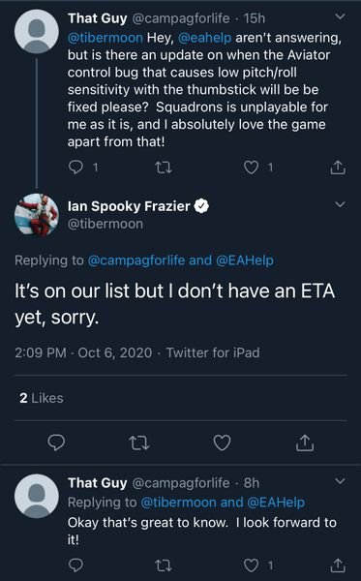
Task: Share the bottom That Guy tweet
Action: (x=338, y=566)
